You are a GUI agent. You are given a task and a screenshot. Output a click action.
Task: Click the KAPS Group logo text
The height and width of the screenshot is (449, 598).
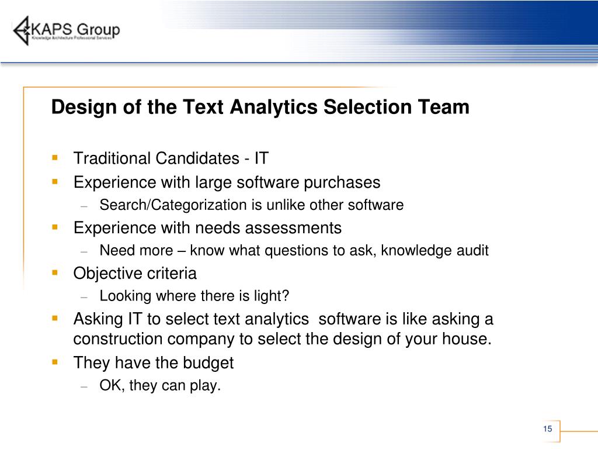[x=75, y=29]
